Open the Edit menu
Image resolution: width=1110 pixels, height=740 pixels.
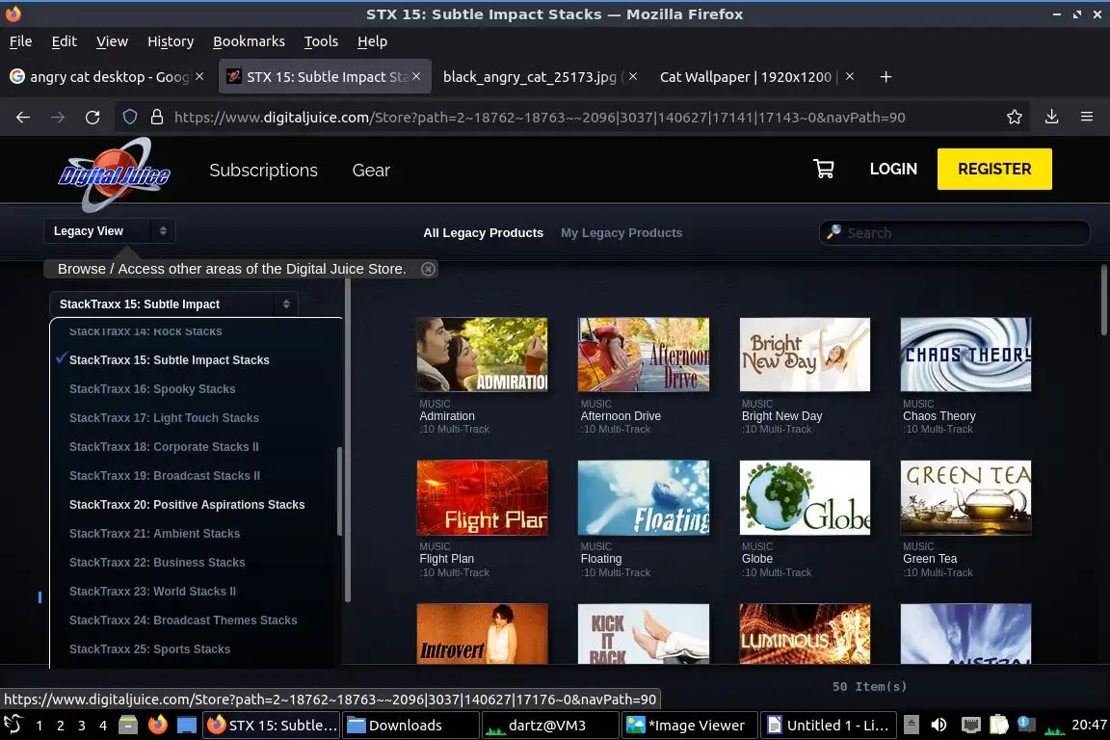coord(64,41)
